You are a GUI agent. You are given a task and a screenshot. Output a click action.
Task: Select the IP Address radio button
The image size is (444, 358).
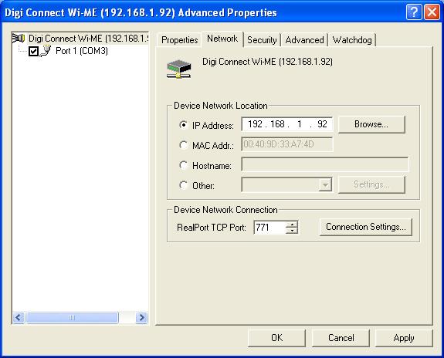click(184, 125)
